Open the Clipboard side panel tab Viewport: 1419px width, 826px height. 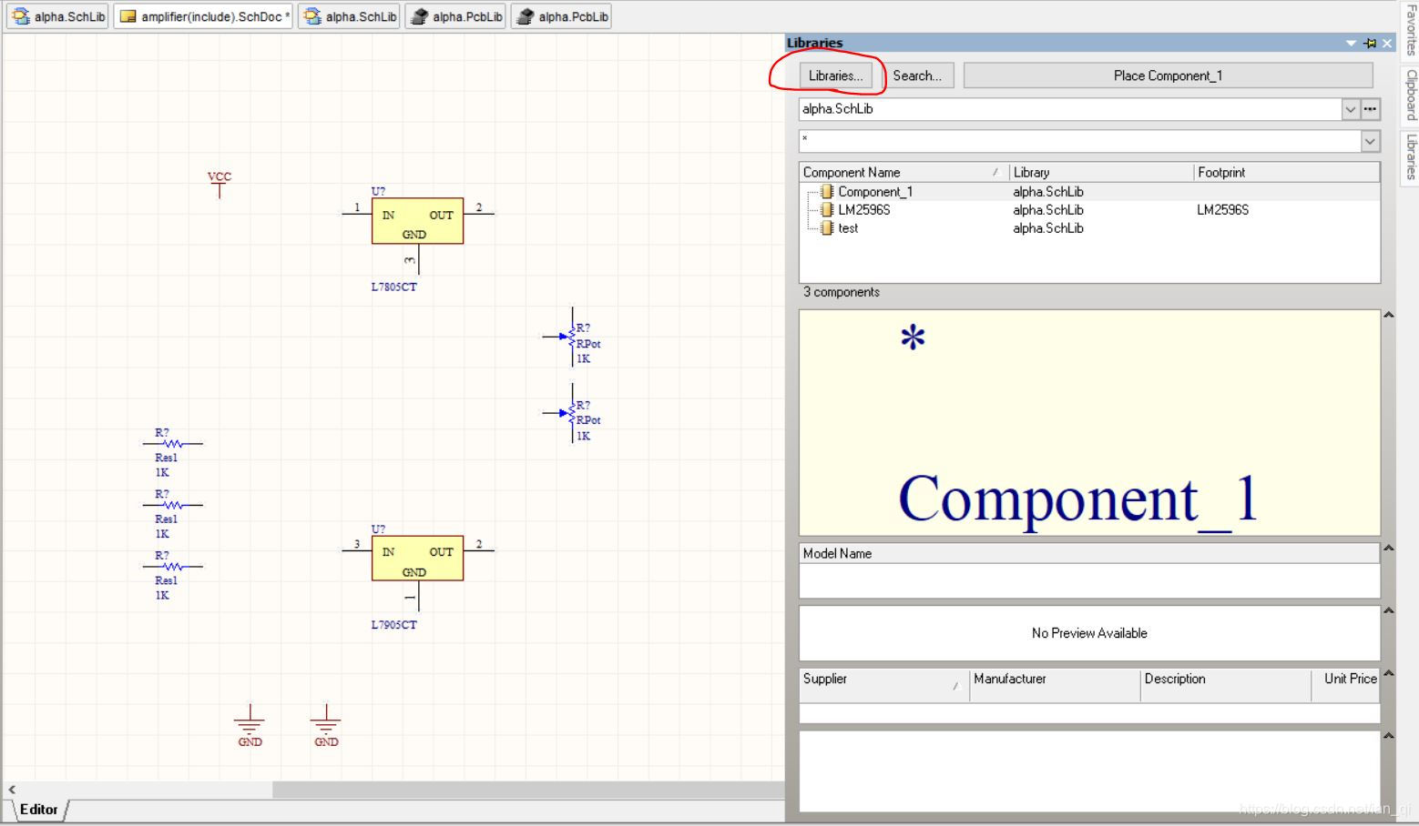point(1411,95)
